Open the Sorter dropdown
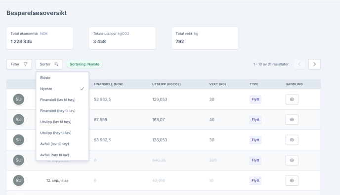The height and width of the screenshot is (195, 340). tap(49, 64)
